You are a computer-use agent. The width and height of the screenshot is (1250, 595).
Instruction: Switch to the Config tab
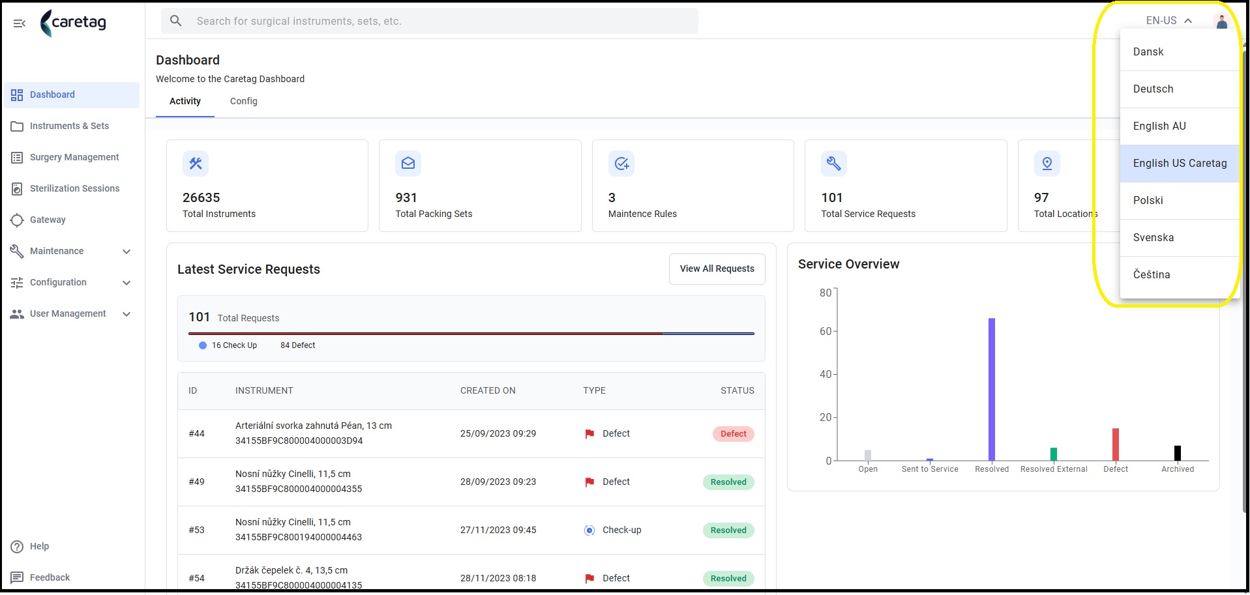pyautogui.click(x=244, y=102)
